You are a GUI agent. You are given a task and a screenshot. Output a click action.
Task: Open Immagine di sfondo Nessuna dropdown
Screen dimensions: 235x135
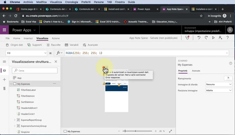(219, 85)
